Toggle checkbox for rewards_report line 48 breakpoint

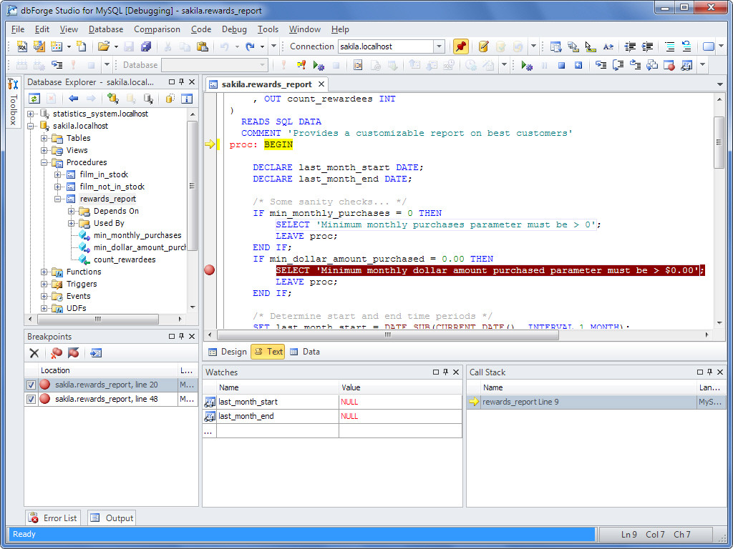31,399
